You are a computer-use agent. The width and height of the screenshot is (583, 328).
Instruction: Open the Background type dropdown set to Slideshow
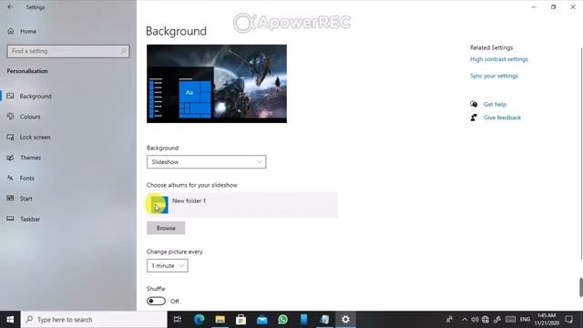(x=207, y=162)
